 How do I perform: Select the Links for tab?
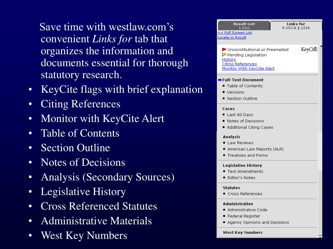(296, 26)
